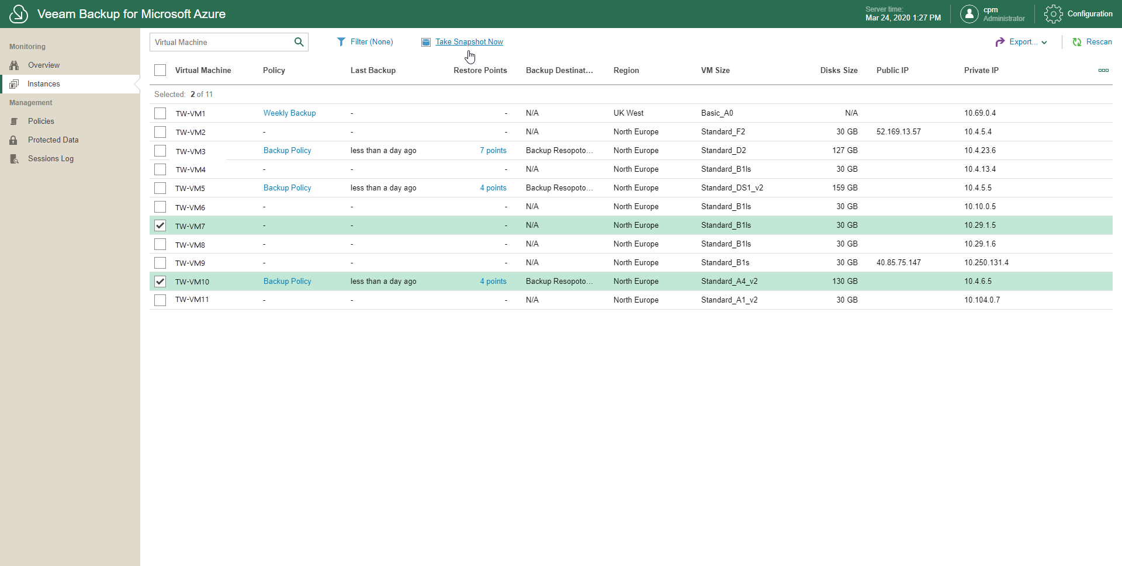Click the Protected Data lock icon
This screenshot has width=1122, height=566.
(x=13, y=140)
